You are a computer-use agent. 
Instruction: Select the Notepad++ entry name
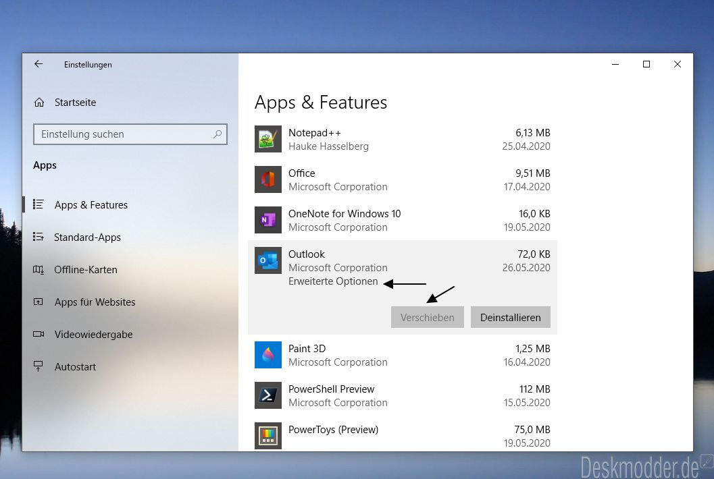tap(315, 133)
